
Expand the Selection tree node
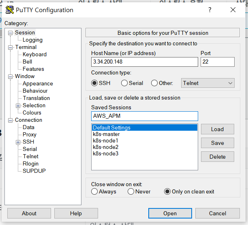click(18, 106)
